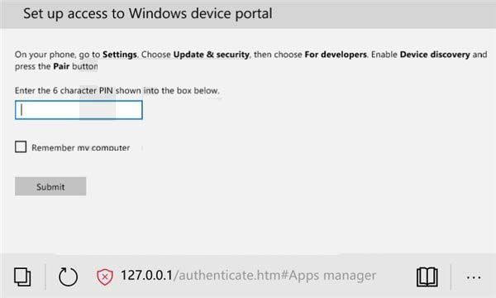Click the bold 'Pair' word
This screenshot has width=496, height=298.
[61, 66]
